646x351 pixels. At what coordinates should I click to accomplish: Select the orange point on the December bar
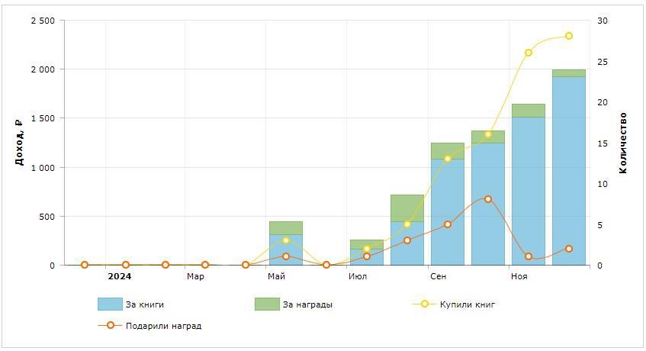(569, 249)
